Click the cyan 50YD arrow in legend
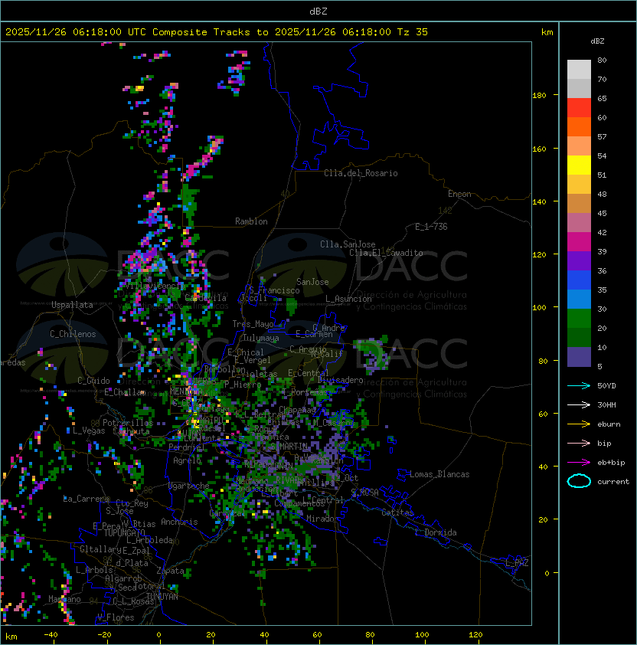637x645 pixels. [x=579, y=385]
